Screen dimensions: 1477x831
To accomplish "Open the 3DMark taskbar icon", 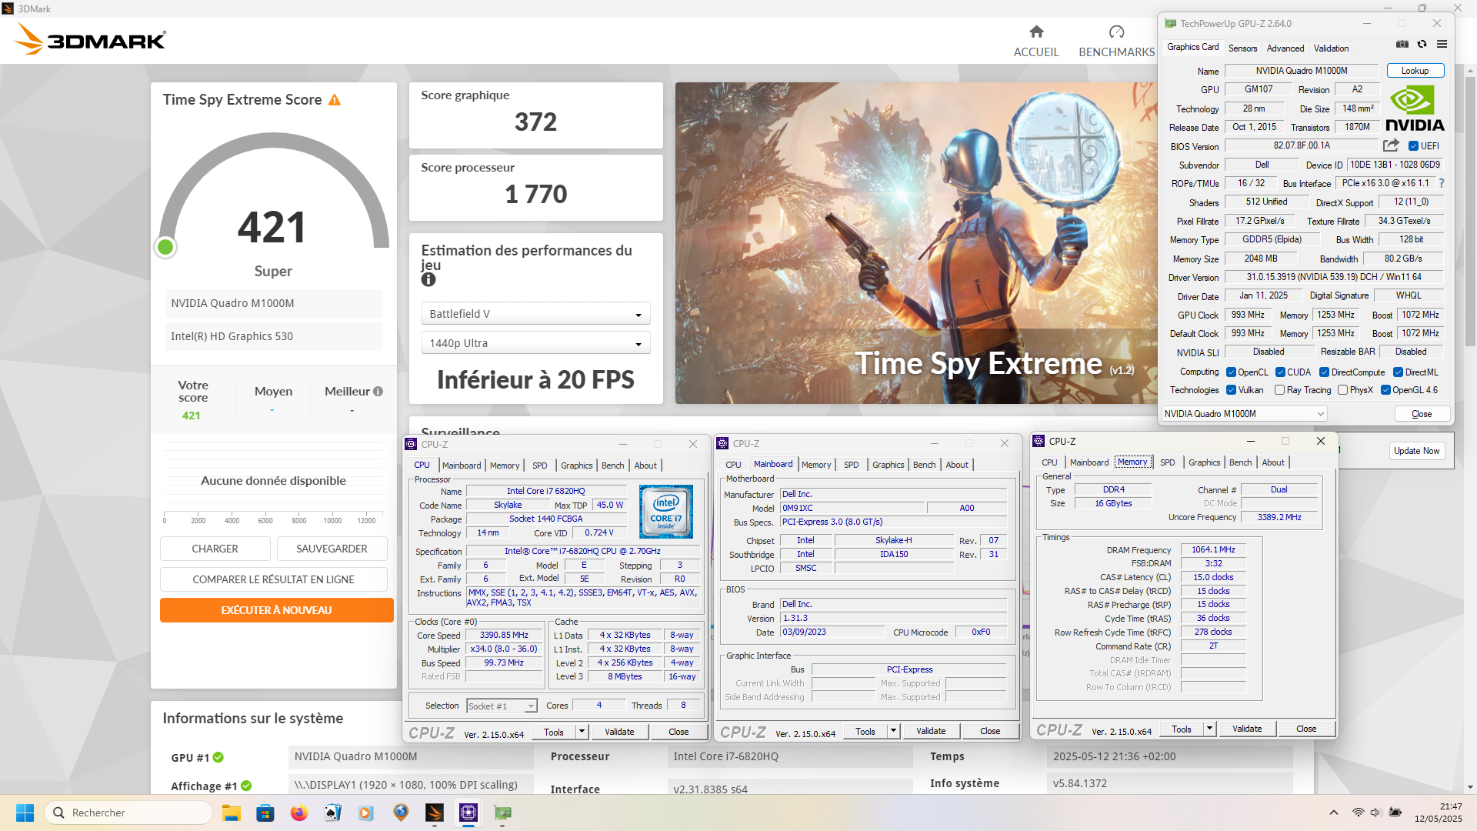I will pos(435,813).
